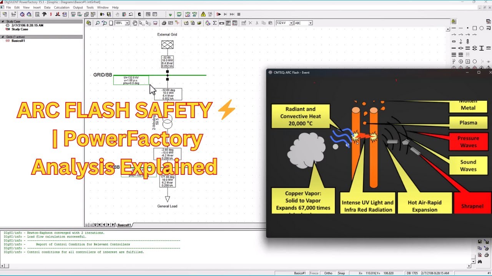Select the triple busbar drawing tool
This screenshot has width=492, height=276.
point(454,54)
